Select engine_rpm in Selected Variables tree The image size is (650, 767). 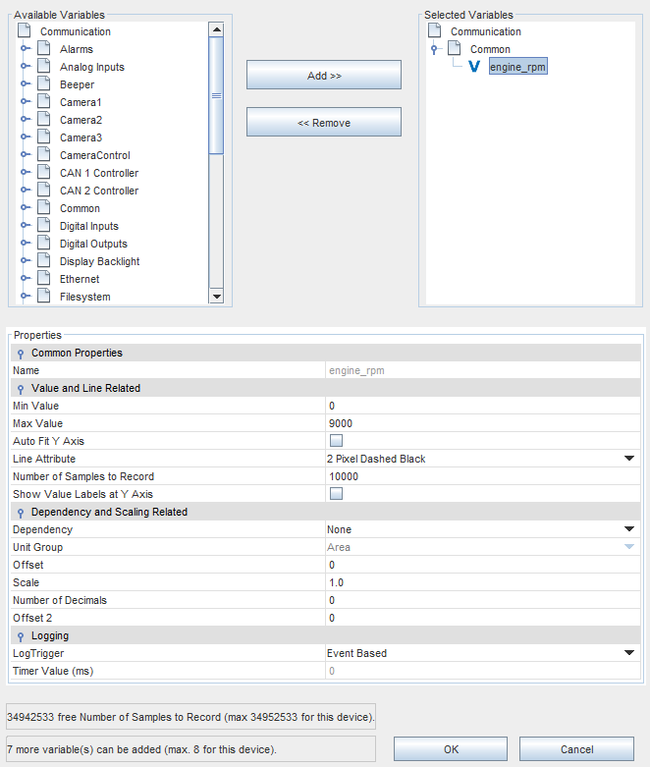pos(518,67)
